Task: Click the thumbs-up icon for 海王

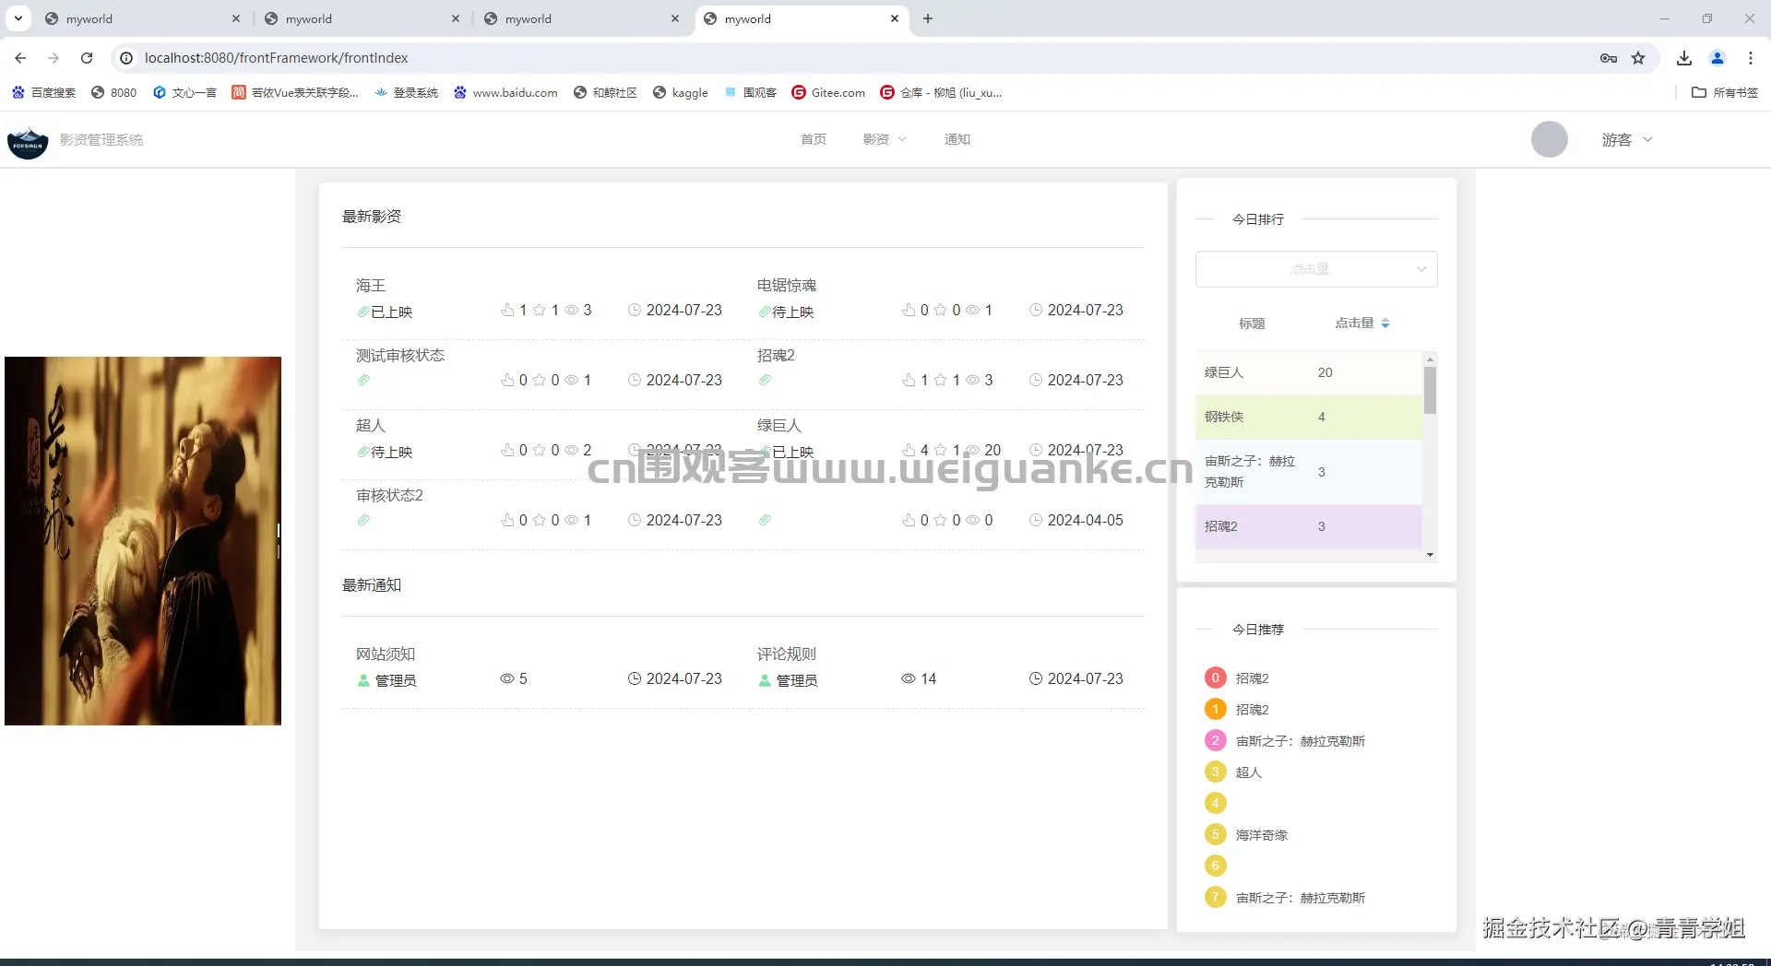Action: pos(509,310)
